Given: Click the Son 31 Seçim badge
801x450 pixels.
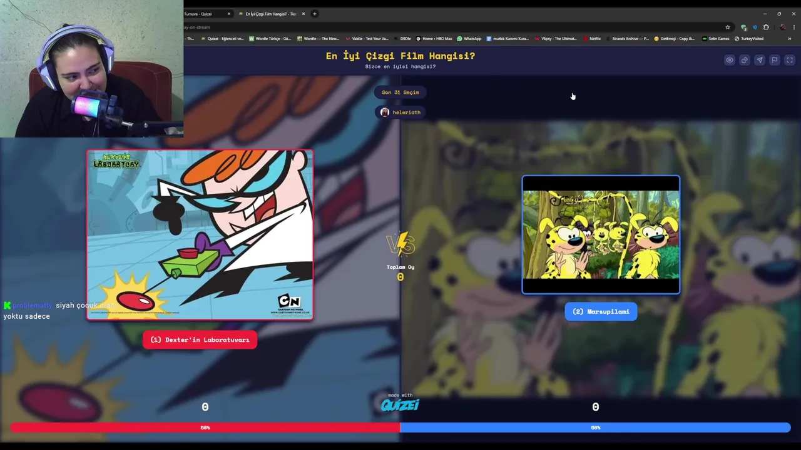Looking at the screenshot, I should pos(400,92).
